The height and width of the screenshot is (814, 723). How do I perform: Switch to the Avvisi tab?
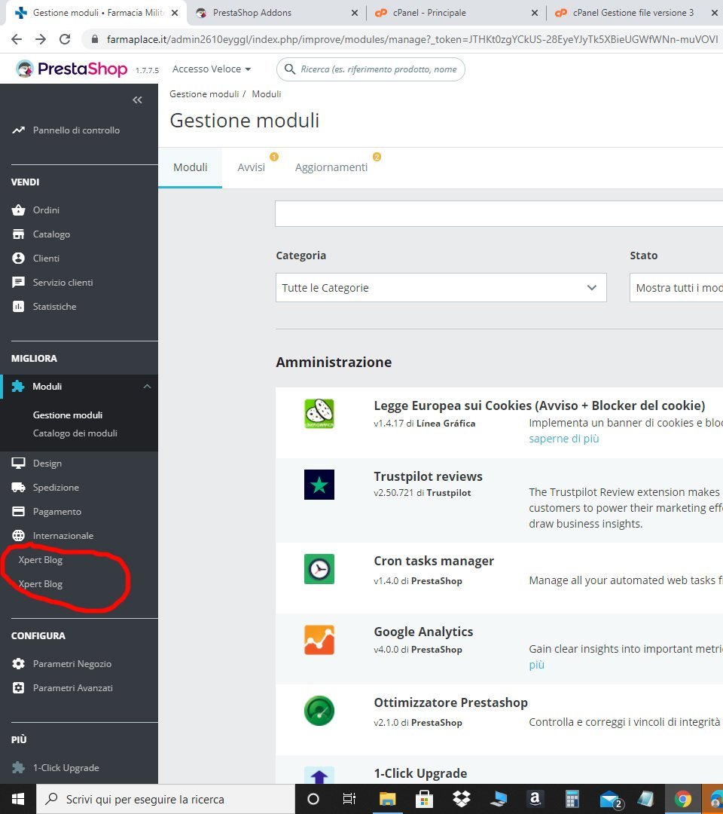click(251, 167)
